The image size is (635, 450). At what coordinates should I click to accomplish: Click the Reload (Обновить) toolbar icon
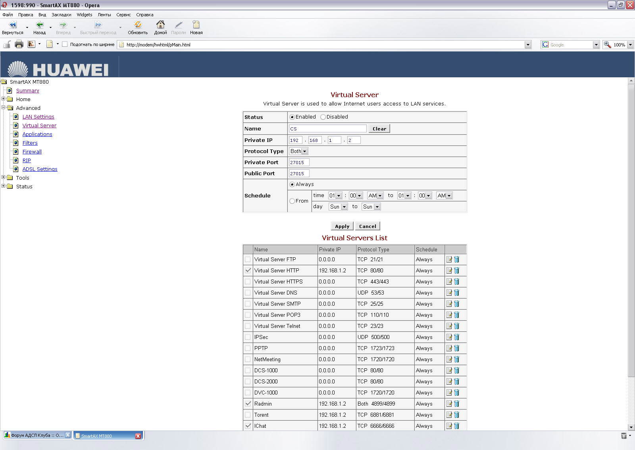138,25
